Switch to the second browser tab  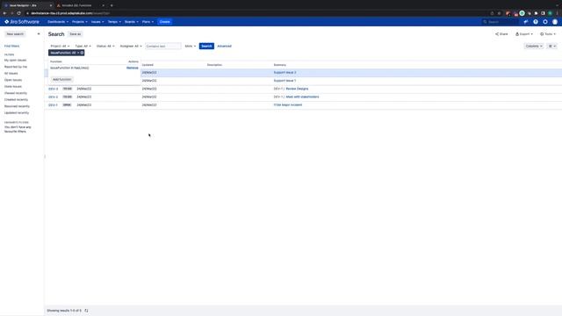(80, 5)
